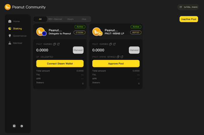Open the Discord icon in the sidebar

[x=14, y=126]
